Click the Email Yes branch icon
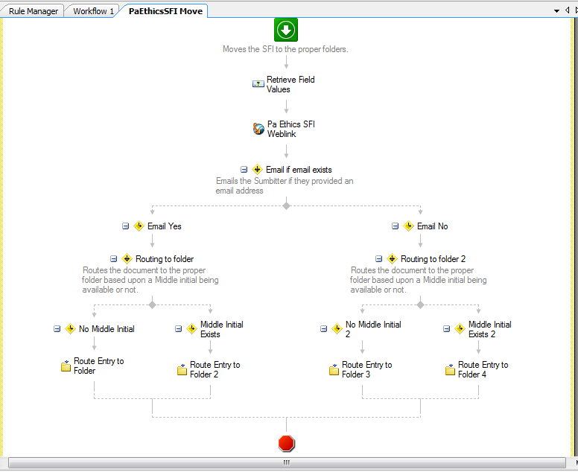Screen dimensions: 578x472 point(139,226)
